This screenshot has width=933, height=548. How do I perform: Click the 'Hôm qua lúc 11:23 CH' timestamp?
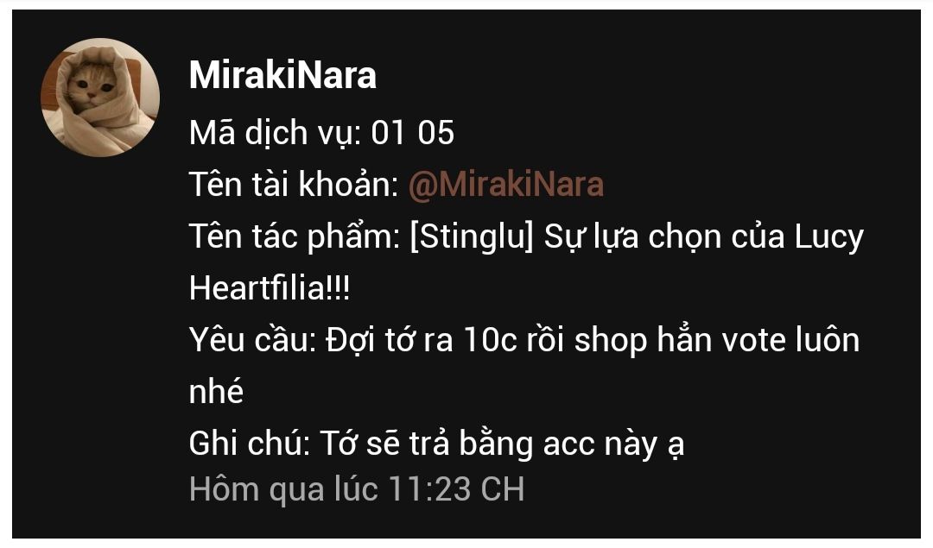pos(357,489)
